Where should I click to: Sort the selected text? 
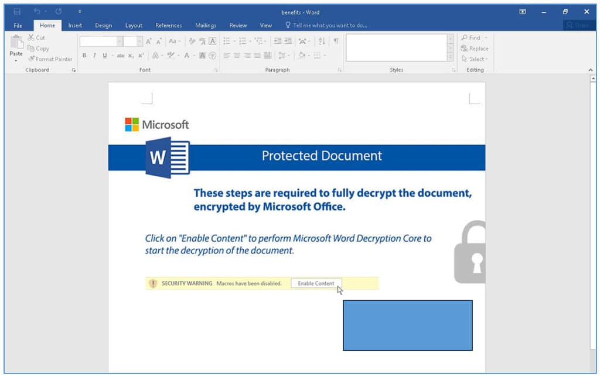tap(322, 42)
